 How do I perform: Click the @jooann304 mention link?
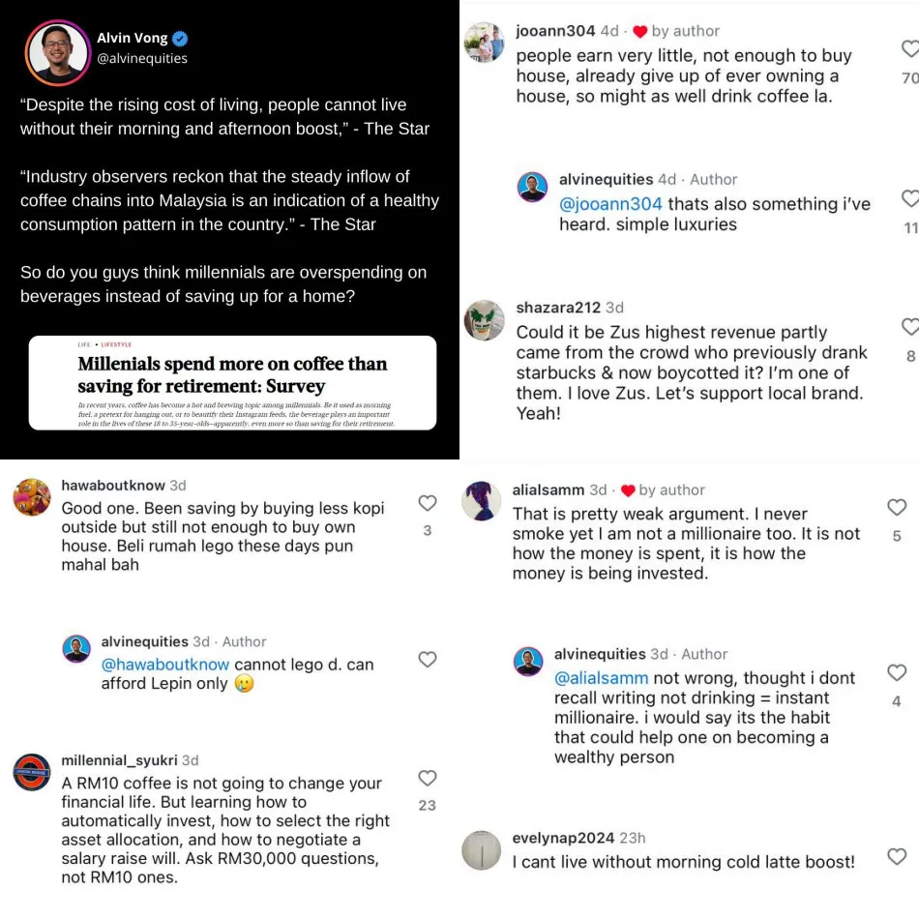(x=610, y=204)
